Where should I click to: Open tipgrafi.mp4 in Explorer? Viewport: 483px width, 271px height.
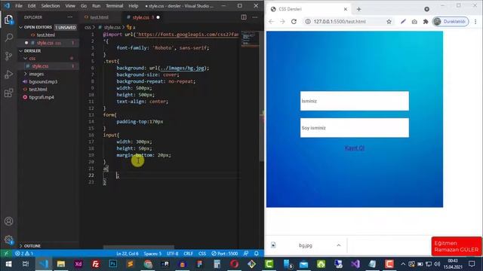[x=42, y=97]
